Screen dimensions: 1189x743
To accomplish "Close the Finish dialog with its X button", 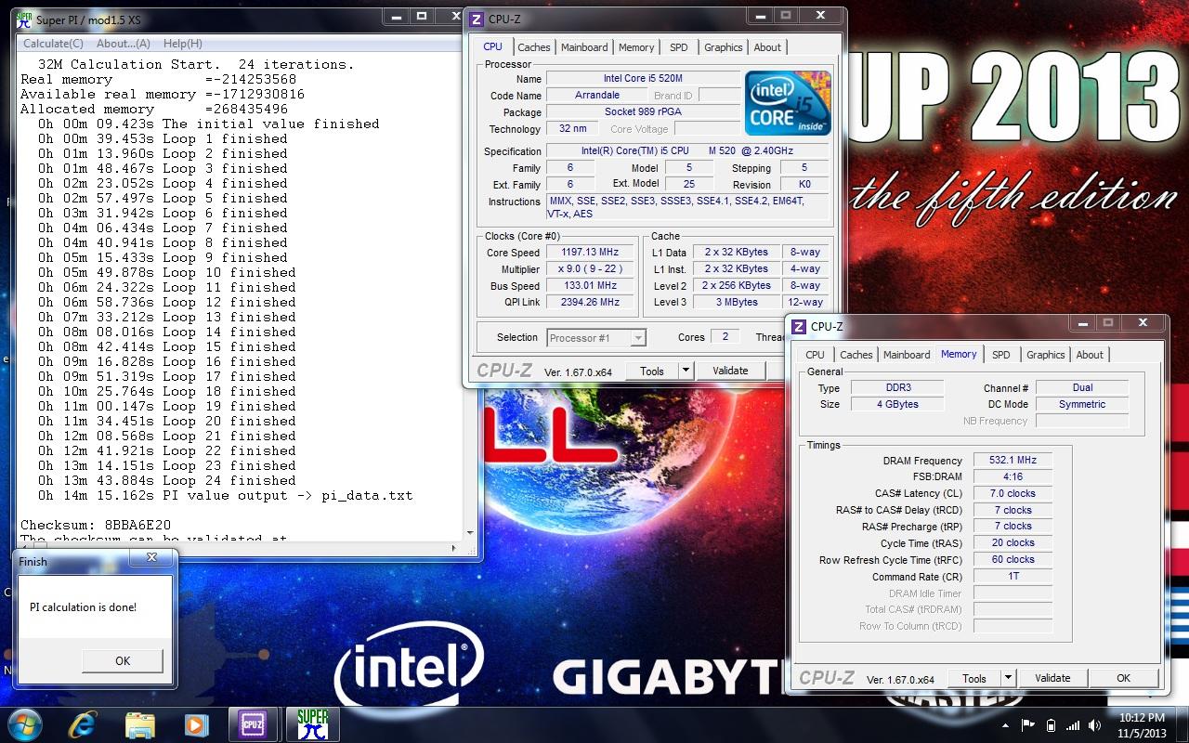I will (x=152, y=558).
